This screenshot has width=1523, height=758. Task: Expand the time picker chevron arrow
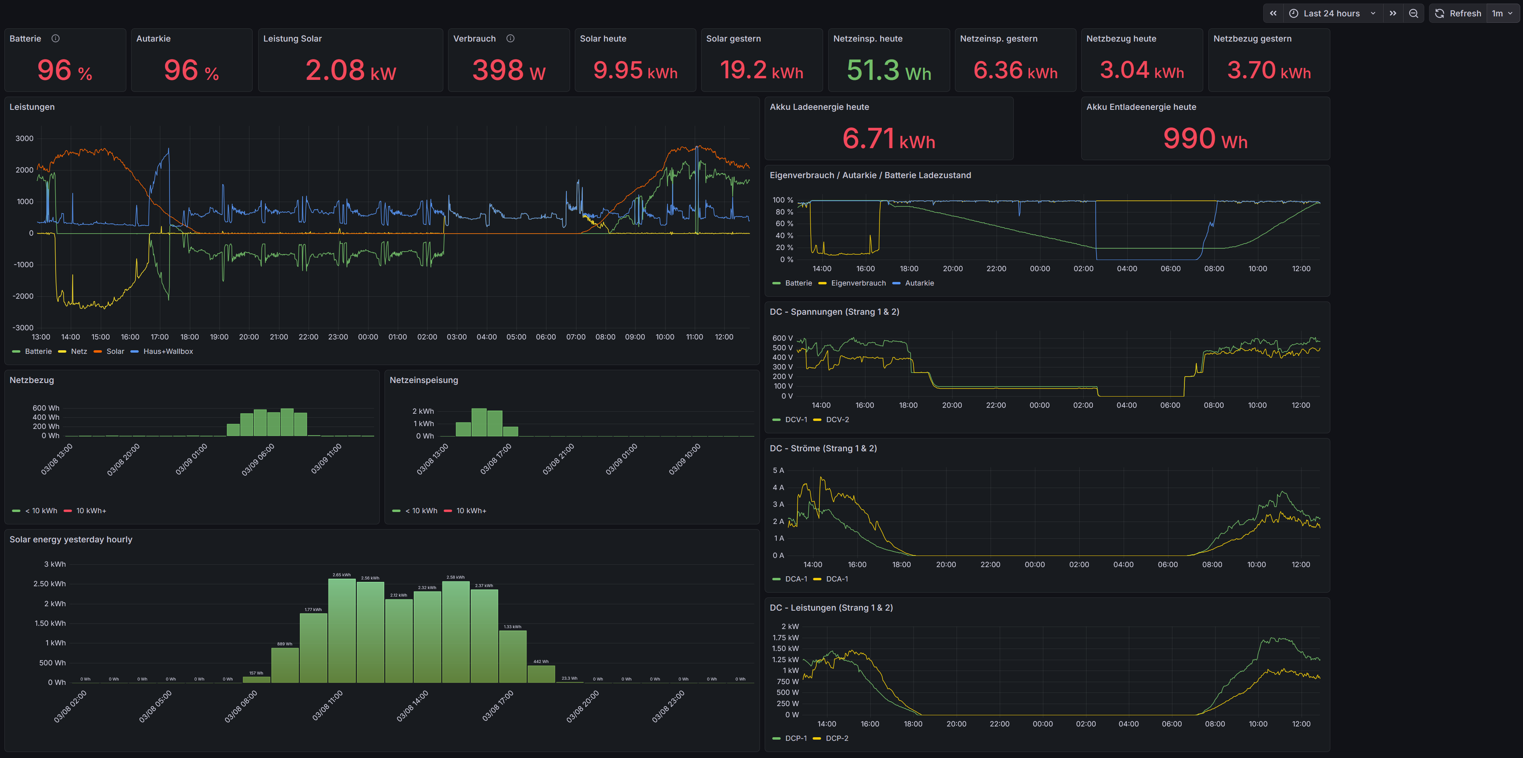click(x=1373, y=13)
